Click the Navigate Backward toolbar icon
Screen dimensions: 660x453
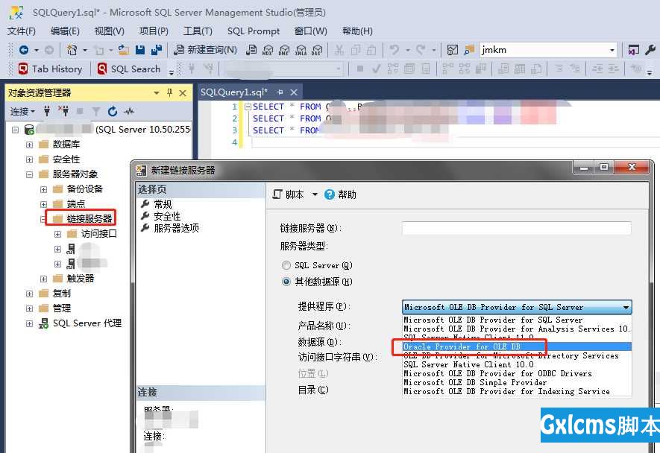[24, 50]
